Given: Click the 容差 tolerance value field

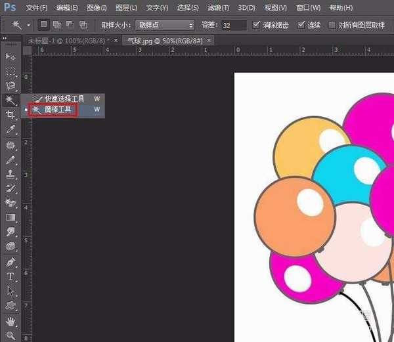Looking at the screenshot, I should tap(233, 25).
